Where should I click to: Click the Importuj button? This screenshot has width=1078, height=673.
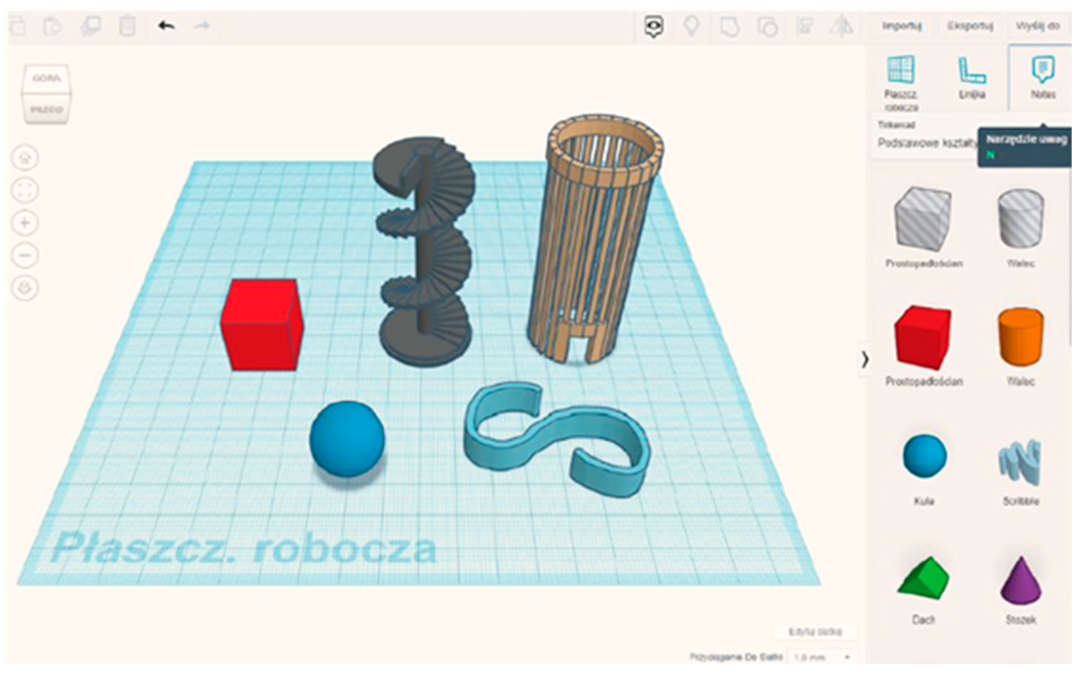[902, 26]
